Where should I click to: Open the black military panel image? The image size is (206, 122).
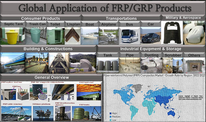[172, 32]
